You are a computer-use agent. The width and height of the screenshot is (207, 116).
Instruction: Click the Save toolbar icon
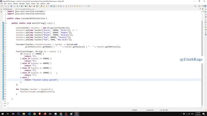(6, 6)
